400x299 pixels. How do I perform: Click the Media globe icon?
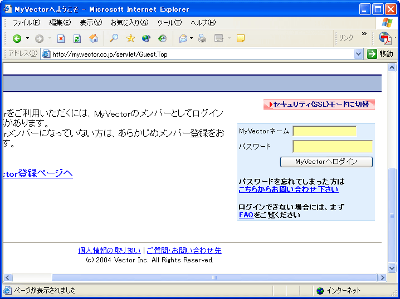point(146,38)
